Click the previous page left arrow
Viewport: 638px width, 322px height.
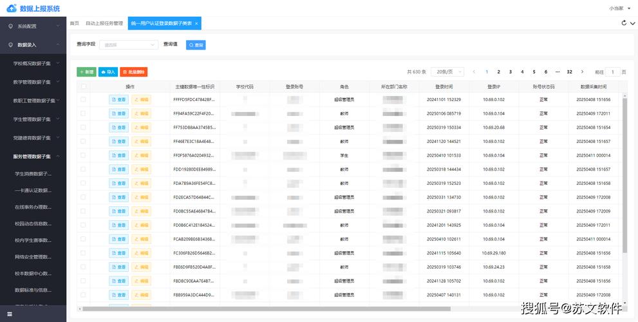(x=474, y=72)
